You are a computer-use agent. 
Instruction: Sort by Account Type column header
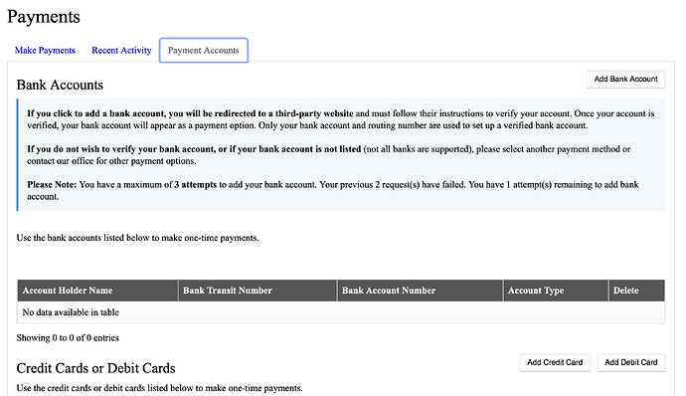click(x=556, y=291)
